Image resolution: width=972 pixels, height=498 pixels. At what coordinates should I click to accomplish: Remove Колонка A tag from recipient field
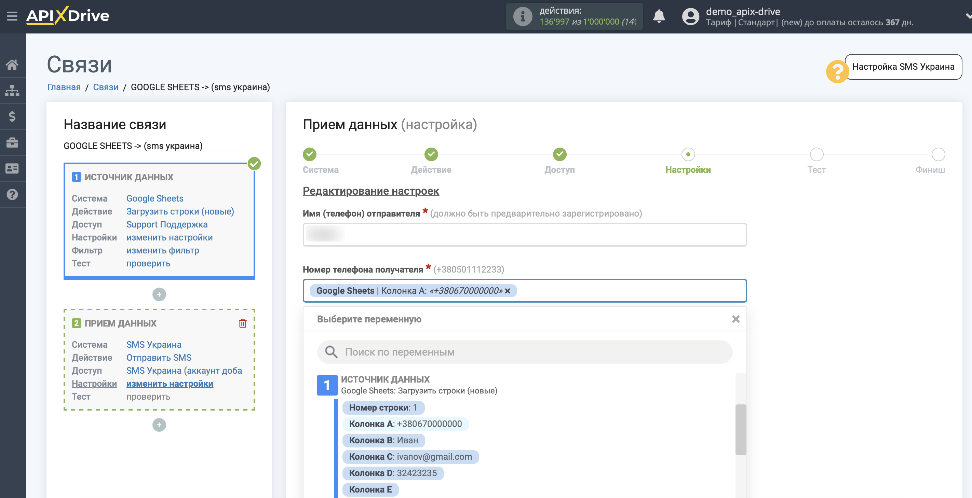tap(508, 291)
